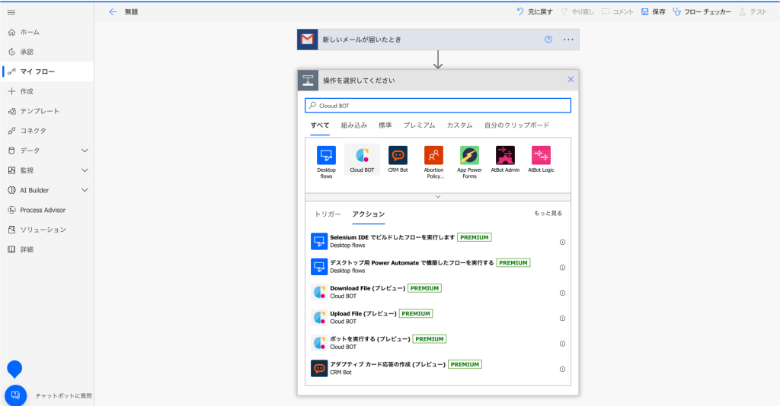Select the プレミアム tab

[x=419, y=125]
